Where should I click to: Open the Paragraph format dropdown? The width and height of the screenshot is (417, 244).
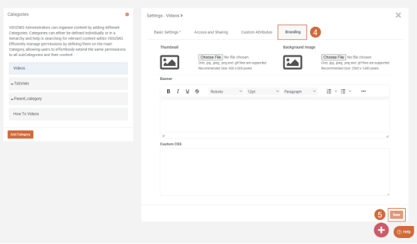pyautogui.click(x=299, y=91)
